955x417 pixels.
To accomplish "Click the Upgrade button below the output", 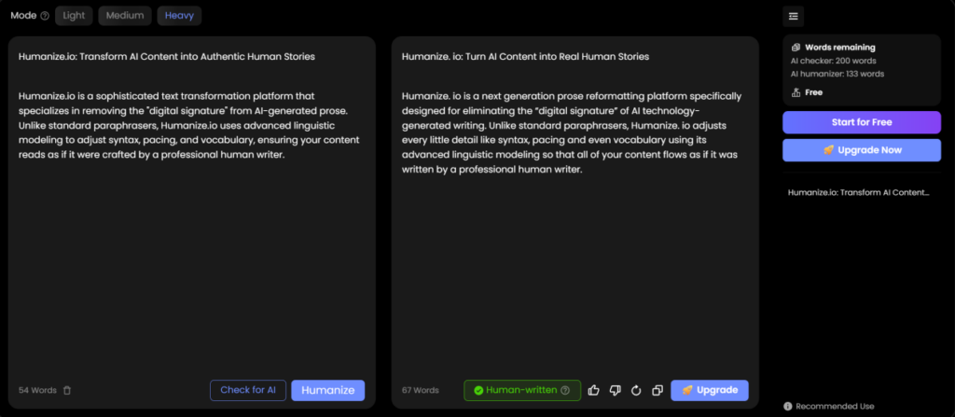I will tap(709, 390).
